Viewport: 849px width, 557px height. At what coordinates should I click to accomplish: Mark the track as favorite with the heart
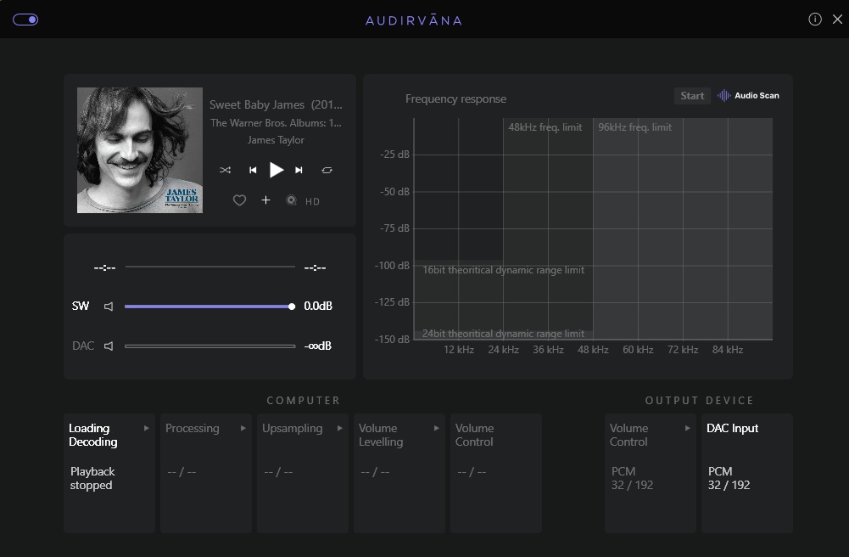pyautogui.click(x=239, y=200)
